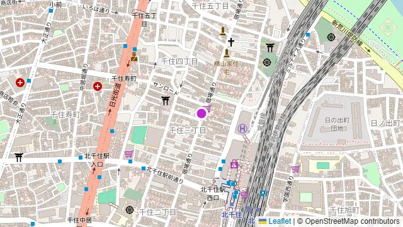Click the hospital cross icon near 大正通り

click(20, 83)
